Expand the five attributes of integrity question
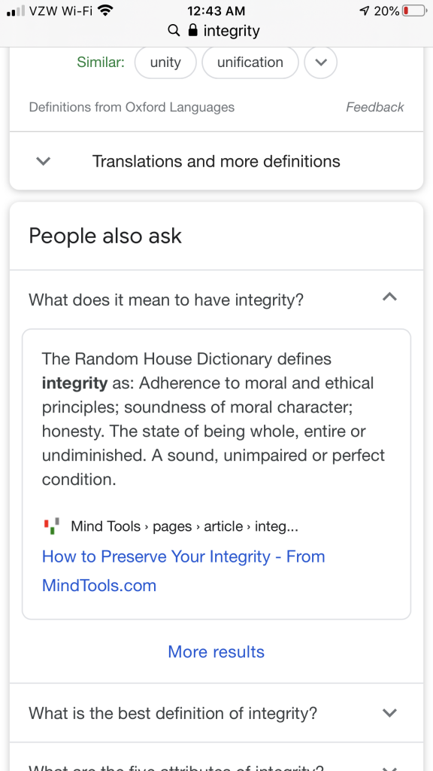The height and width of the screenshot is (771, 433). pyautogui.click(x=216, y=760)
